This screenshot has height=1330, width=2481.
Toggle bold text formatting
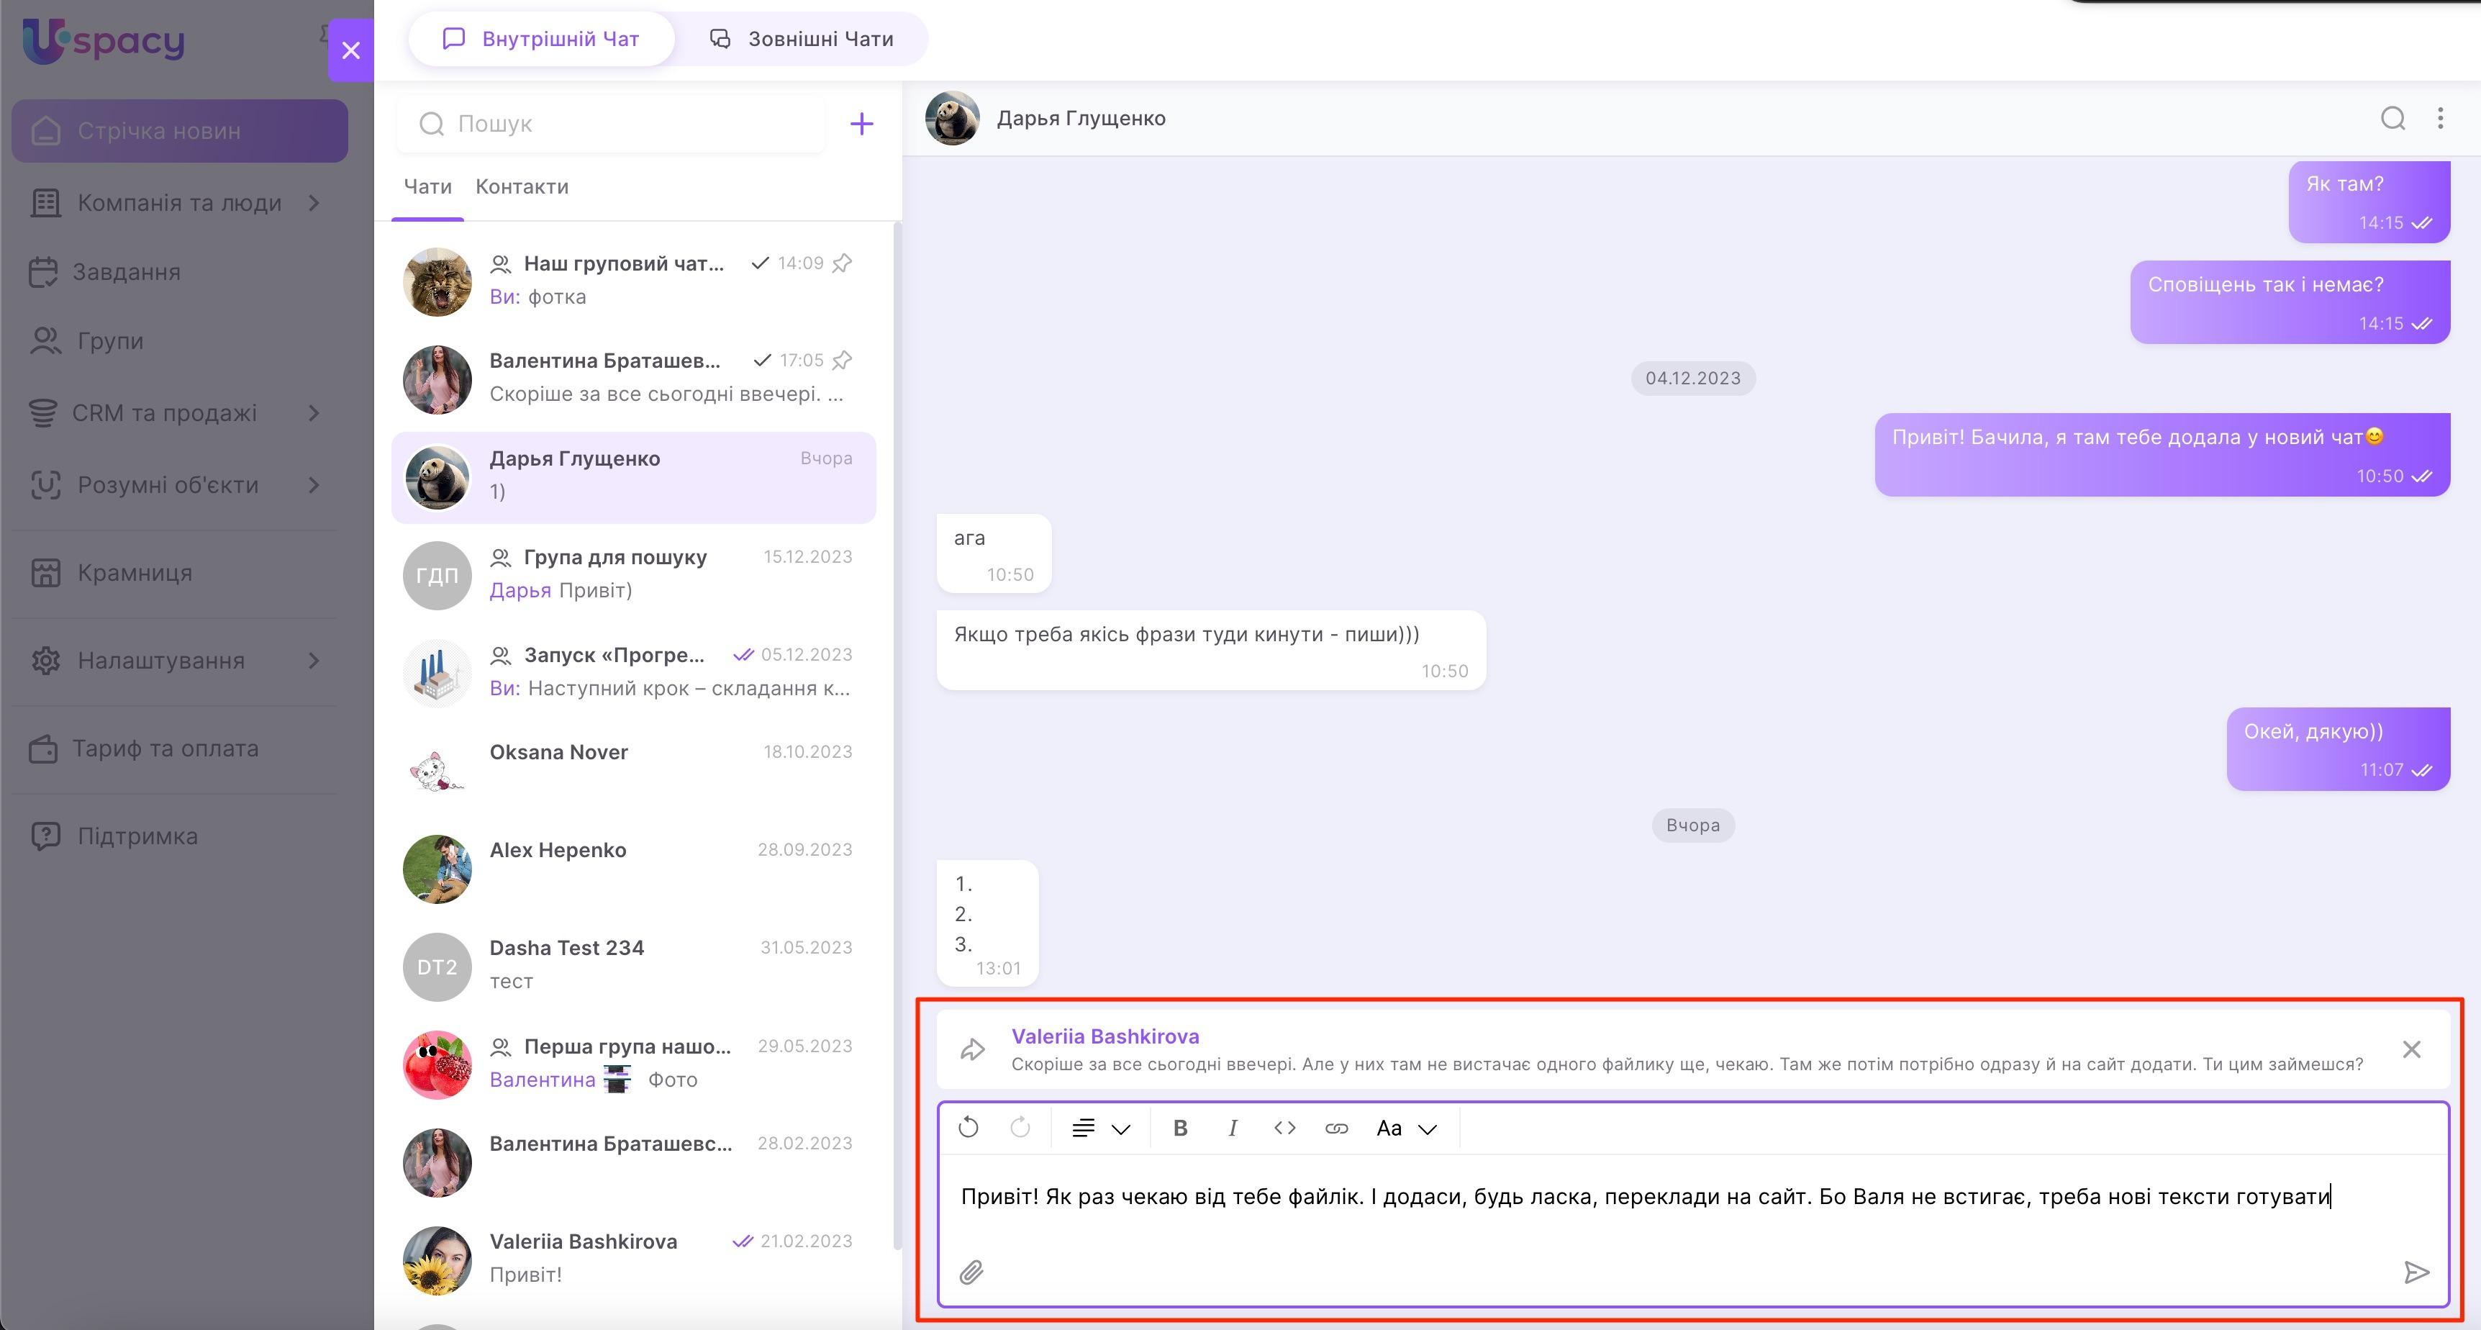1180,1128
